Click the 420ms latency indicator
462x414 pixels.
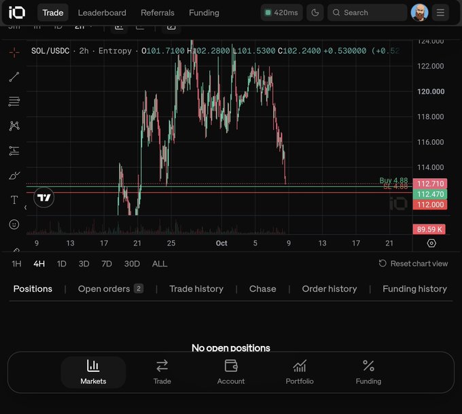click(x=282, y=13)
